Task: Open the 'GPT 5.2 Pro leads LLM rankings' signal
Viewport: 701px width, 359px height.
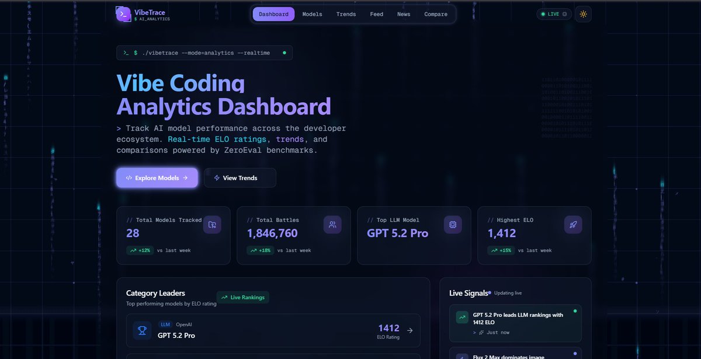Action: tap(515, 323)
